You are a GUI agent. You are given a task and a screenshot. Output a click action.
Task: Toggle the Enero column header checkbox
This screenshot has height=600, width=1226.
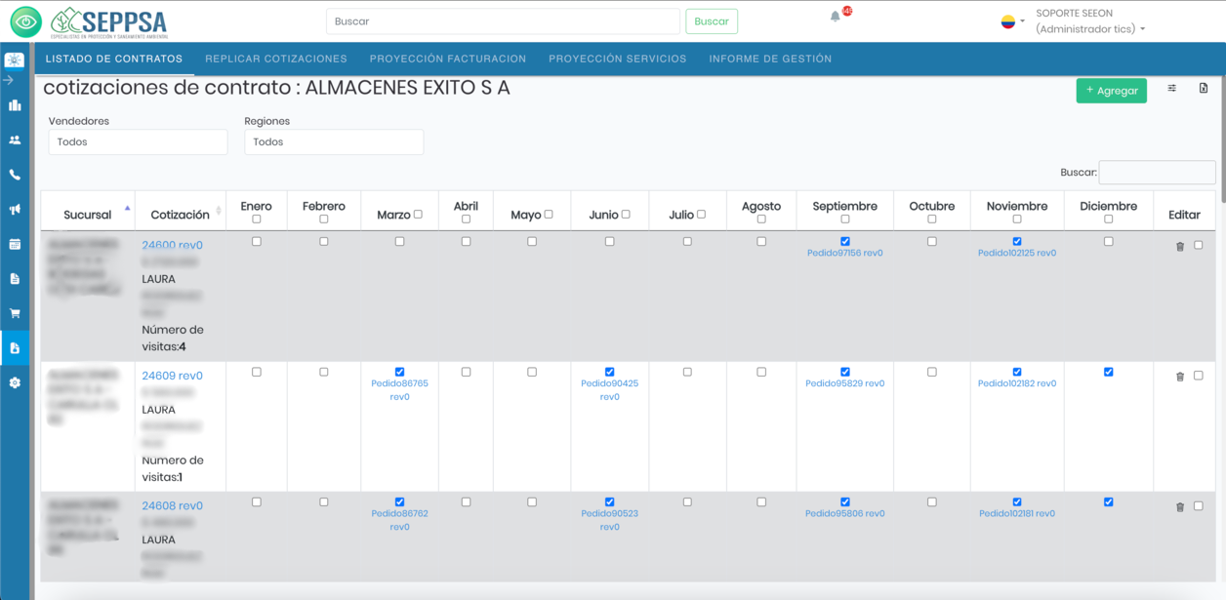pos(257,220)
